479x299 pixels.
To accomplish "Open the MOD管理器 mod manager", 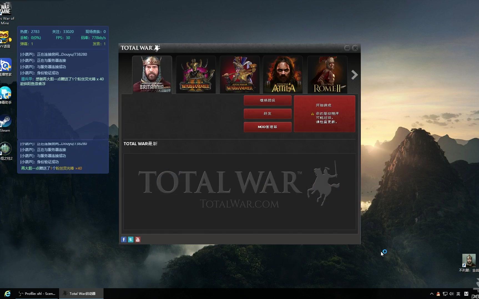I will pos(268,127).
